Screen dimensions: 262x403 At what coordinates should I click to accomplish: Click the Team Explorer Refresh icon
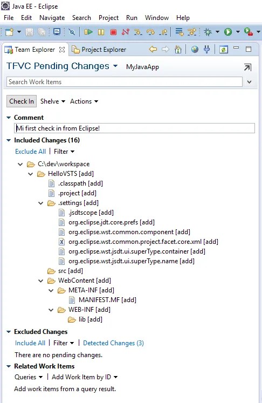(224, 49)
